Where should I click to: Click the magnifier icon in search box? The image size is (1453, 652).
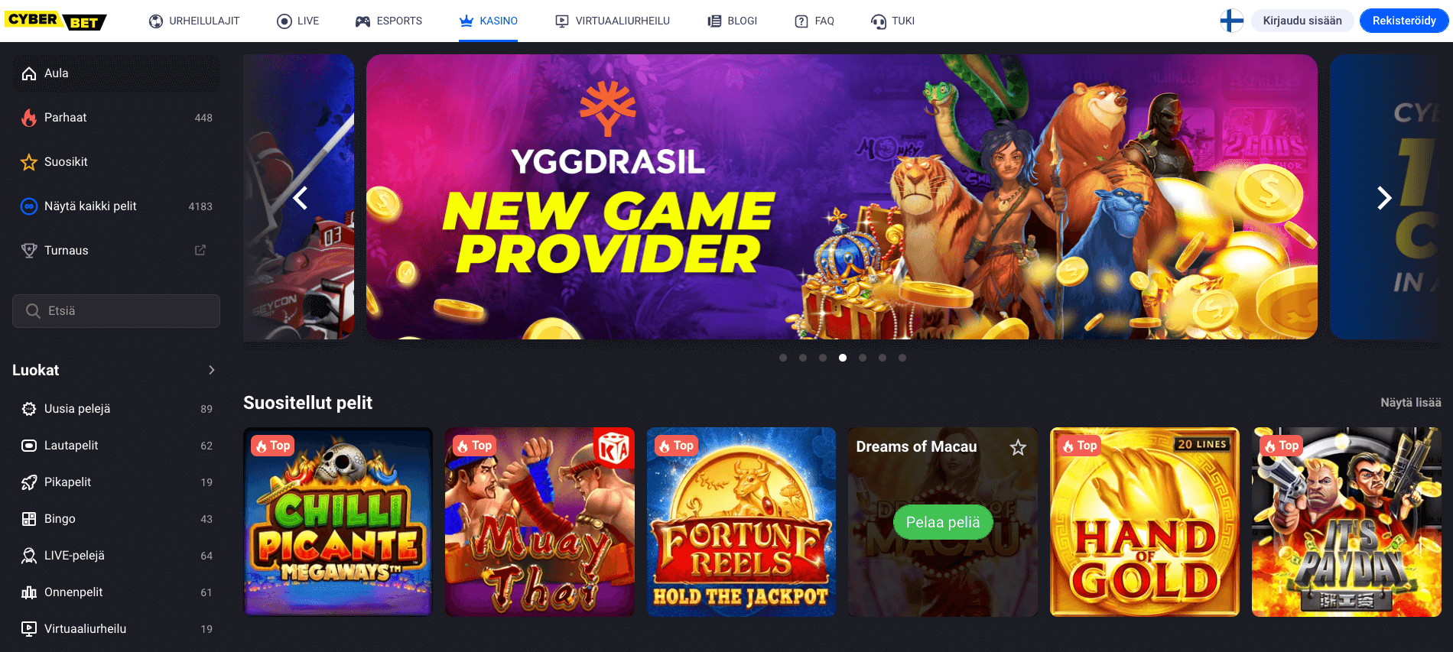pyautogui.click(x=33, y=311)
